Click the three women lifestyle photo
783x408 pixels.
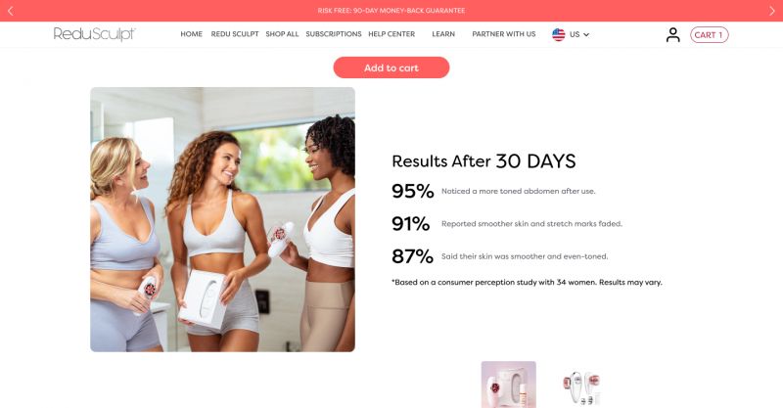tap(223, 220)
